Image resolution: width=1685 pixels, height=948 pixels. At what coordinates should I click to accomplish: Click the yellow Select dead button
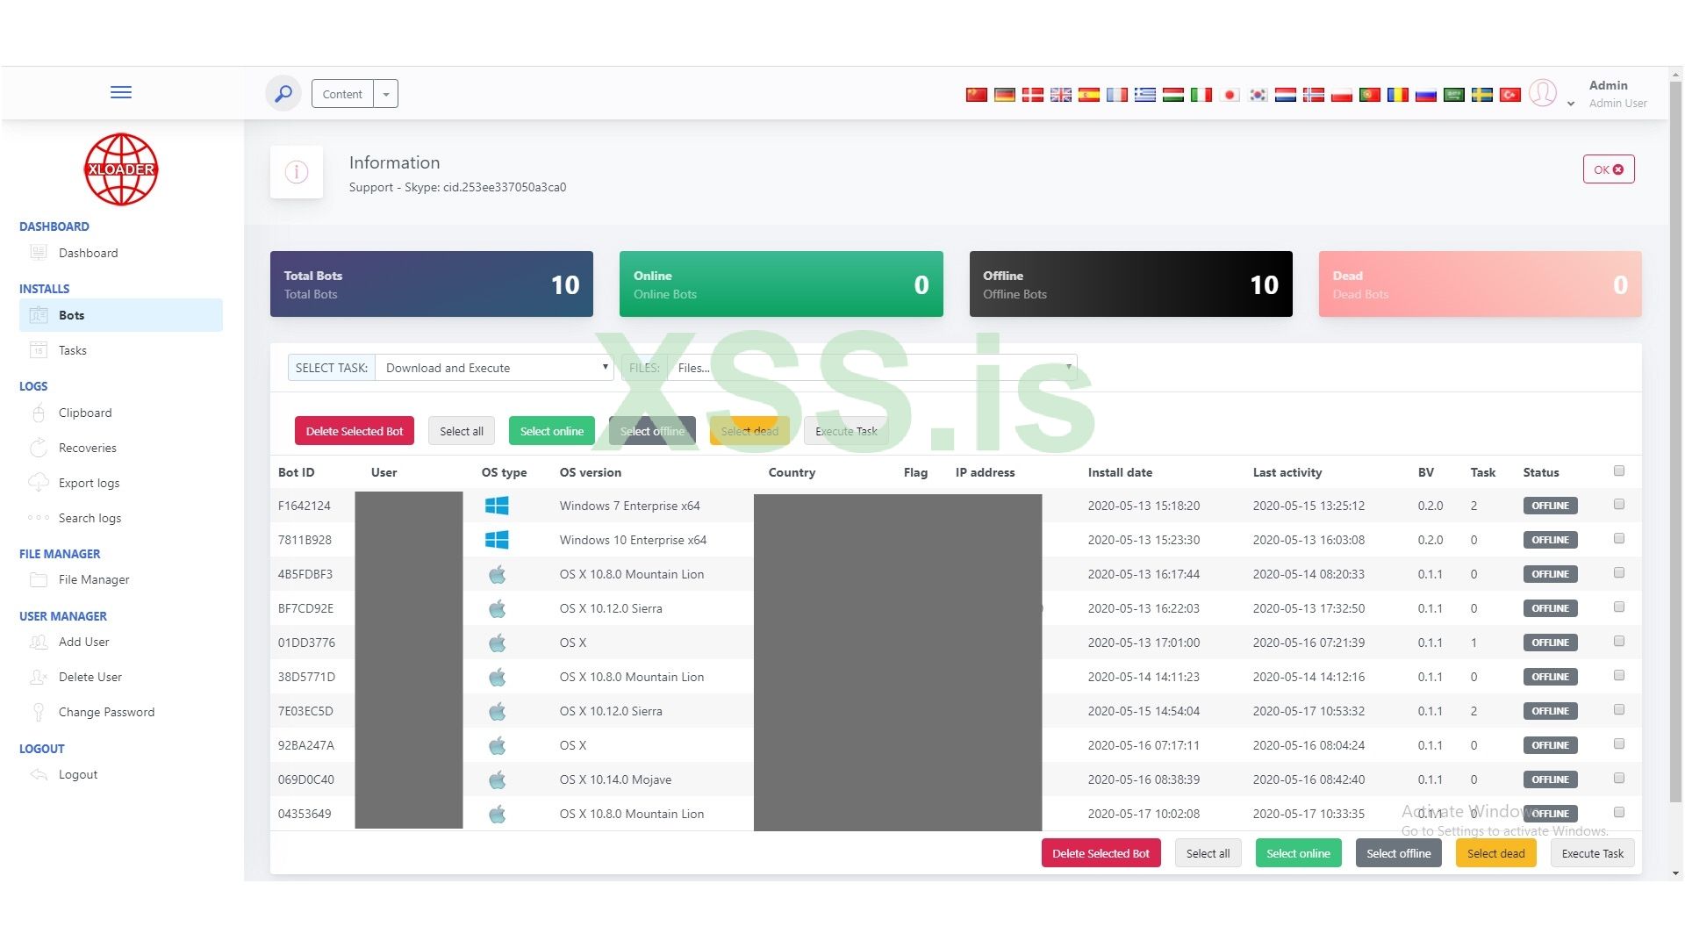pos(1495,853)
